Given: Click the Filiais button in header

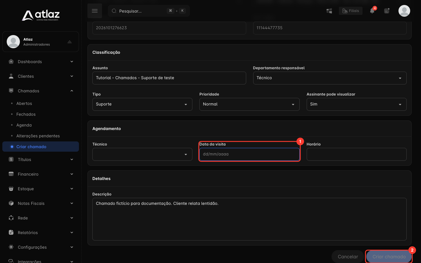Looking at the screenshot, I should [351, 11].
